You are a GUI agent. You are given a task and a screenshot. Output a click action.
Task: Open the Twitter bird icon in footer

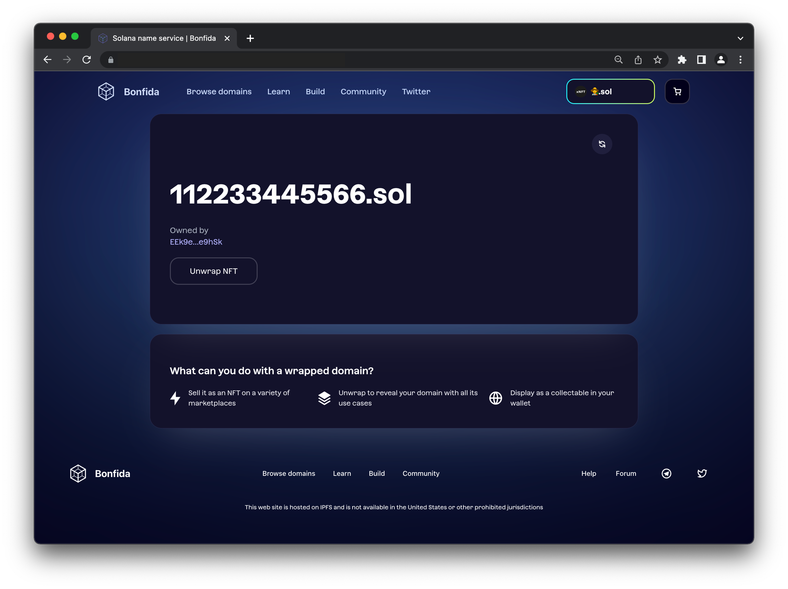(x=702, y=473)
